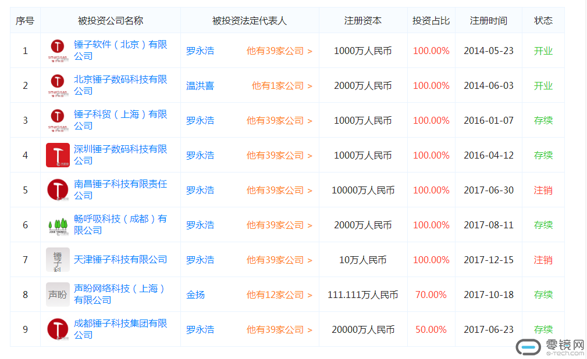Image resolution: width=587 pixels, height=359 pixels.
Task: Click the 注册资本 column header
Action: [x=363, y=20]
